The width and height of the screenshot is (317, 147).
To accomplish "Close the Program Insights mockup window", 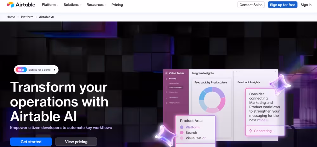I will [275, 72].
